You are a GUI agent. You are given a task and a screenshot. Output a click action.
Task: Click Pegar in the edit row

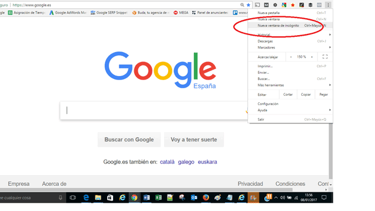(x=323, y=95)
